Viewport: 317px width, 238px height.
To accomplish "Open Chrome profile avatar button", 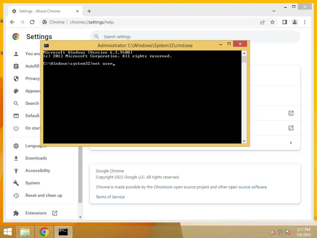I will [x=295, y=22].
